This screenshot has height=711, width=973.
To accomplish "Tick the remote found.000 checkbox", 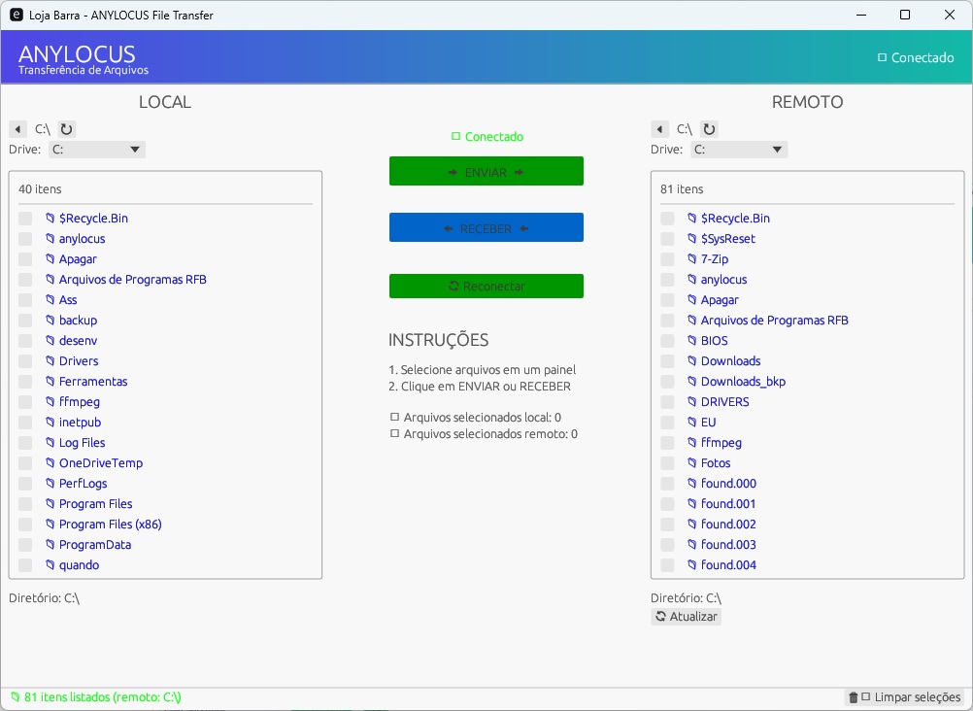I will (x=667, y=483).
